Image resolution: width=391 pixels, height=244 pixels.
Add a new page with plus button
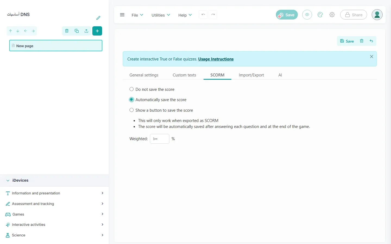[97, 31]
